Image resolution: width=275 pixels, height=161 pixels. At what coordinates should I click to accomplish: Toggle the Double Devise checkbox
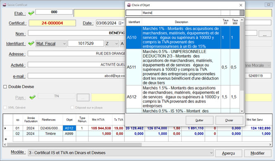click(5, 87)
